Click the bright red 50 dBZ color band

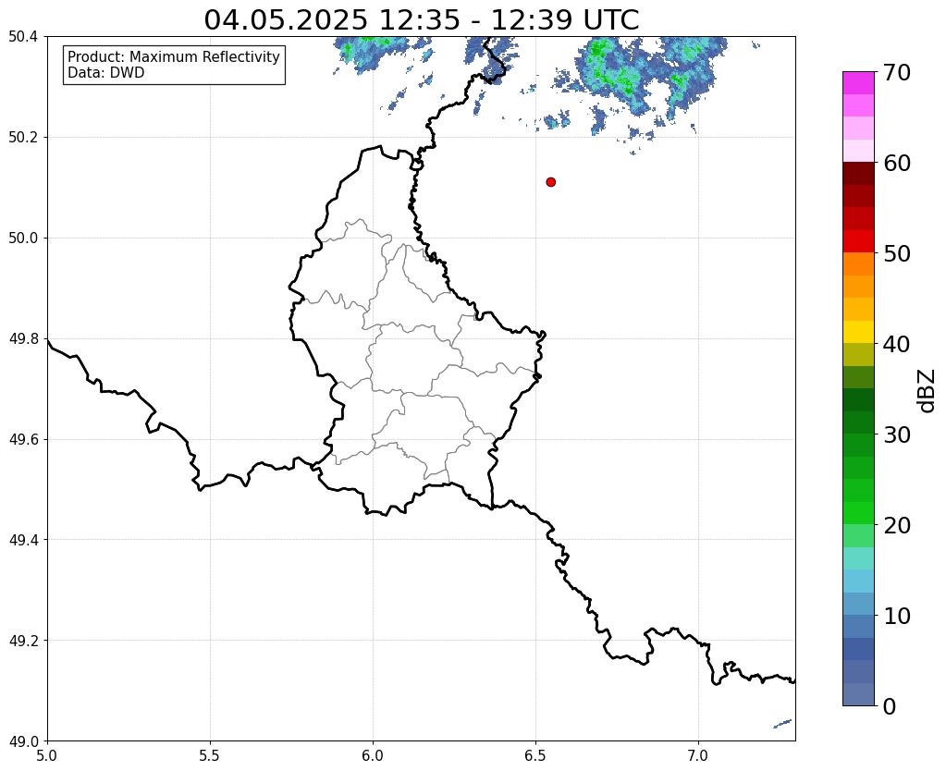(x=858, y=241)
